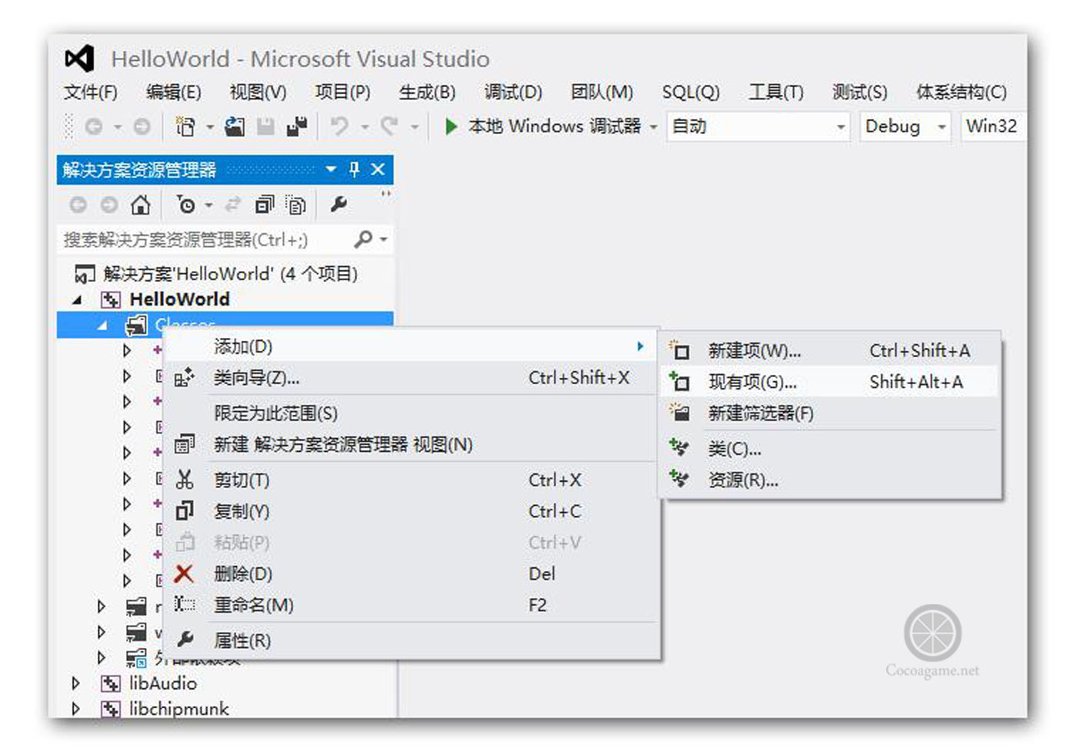This screenshot has height=752, width=1077.
Task: Click the Open File toolbar icon
Action: pyautogui.click(x=235, y=126)
